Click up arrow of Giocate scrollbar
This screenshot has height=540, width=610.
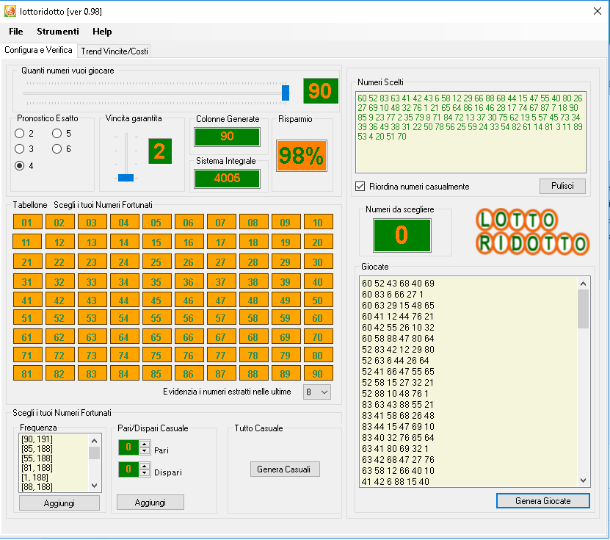coord(583,284)
